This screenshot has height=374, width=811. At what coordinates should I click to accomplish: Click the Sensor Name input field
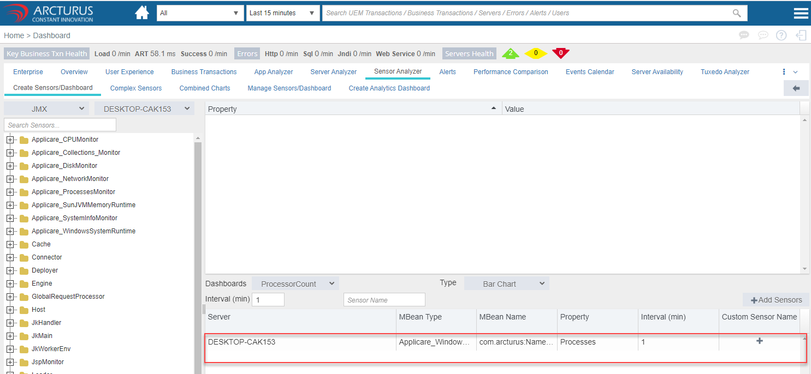click(384, 300)
